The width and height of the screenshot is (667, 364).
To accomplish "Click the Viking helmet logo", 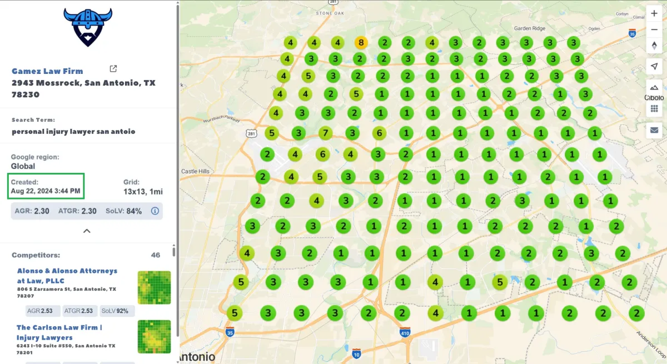I will tap(88, 27).
